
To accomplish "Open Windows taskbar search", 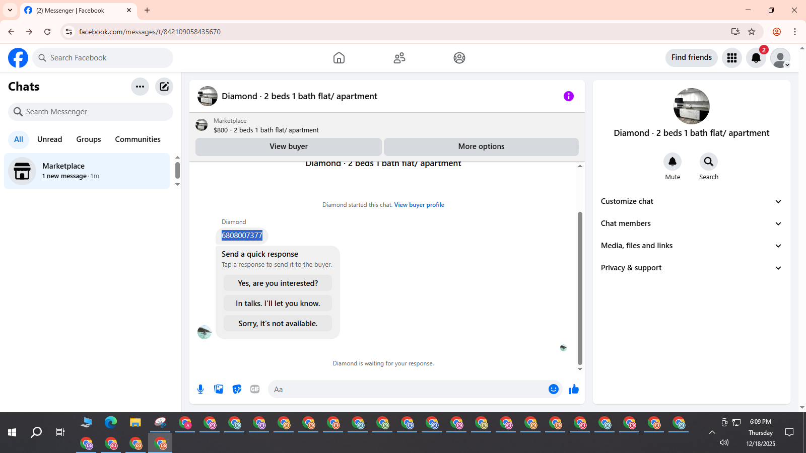I will (36, 432).
